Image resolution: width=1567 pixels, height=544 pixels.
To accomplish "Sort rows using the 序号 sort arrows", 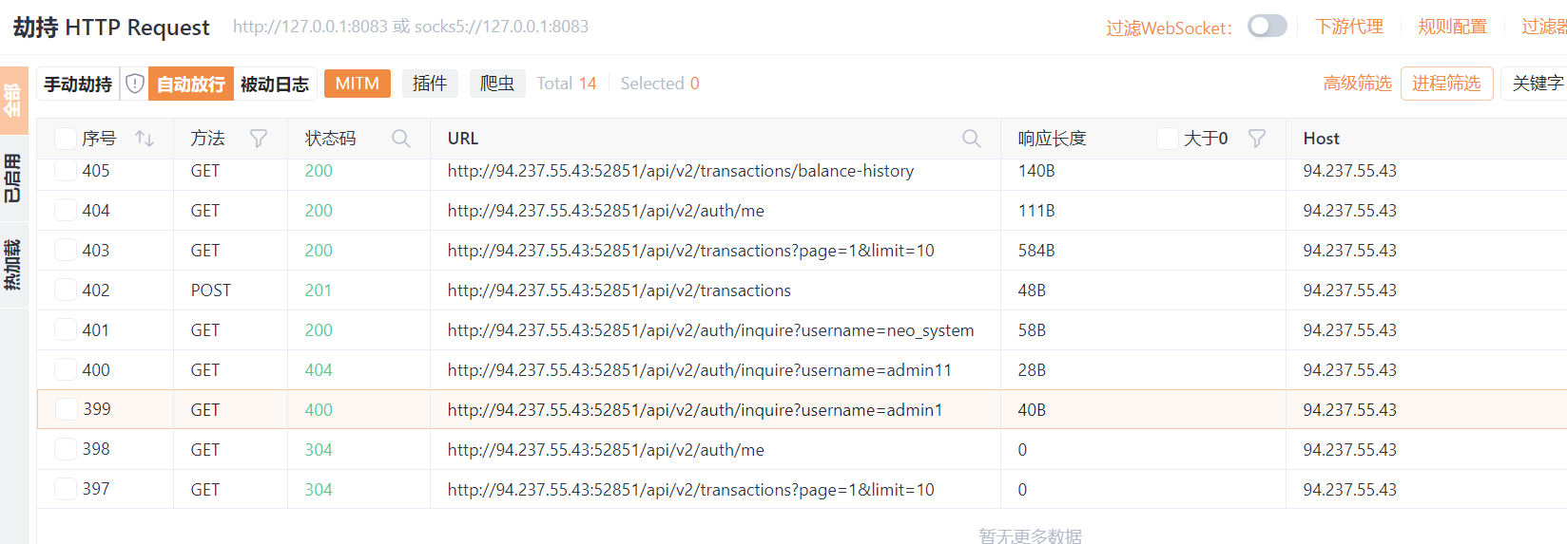I will (x=145, y=139).
